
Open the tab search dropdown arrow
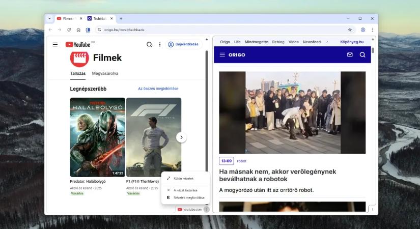49,18
